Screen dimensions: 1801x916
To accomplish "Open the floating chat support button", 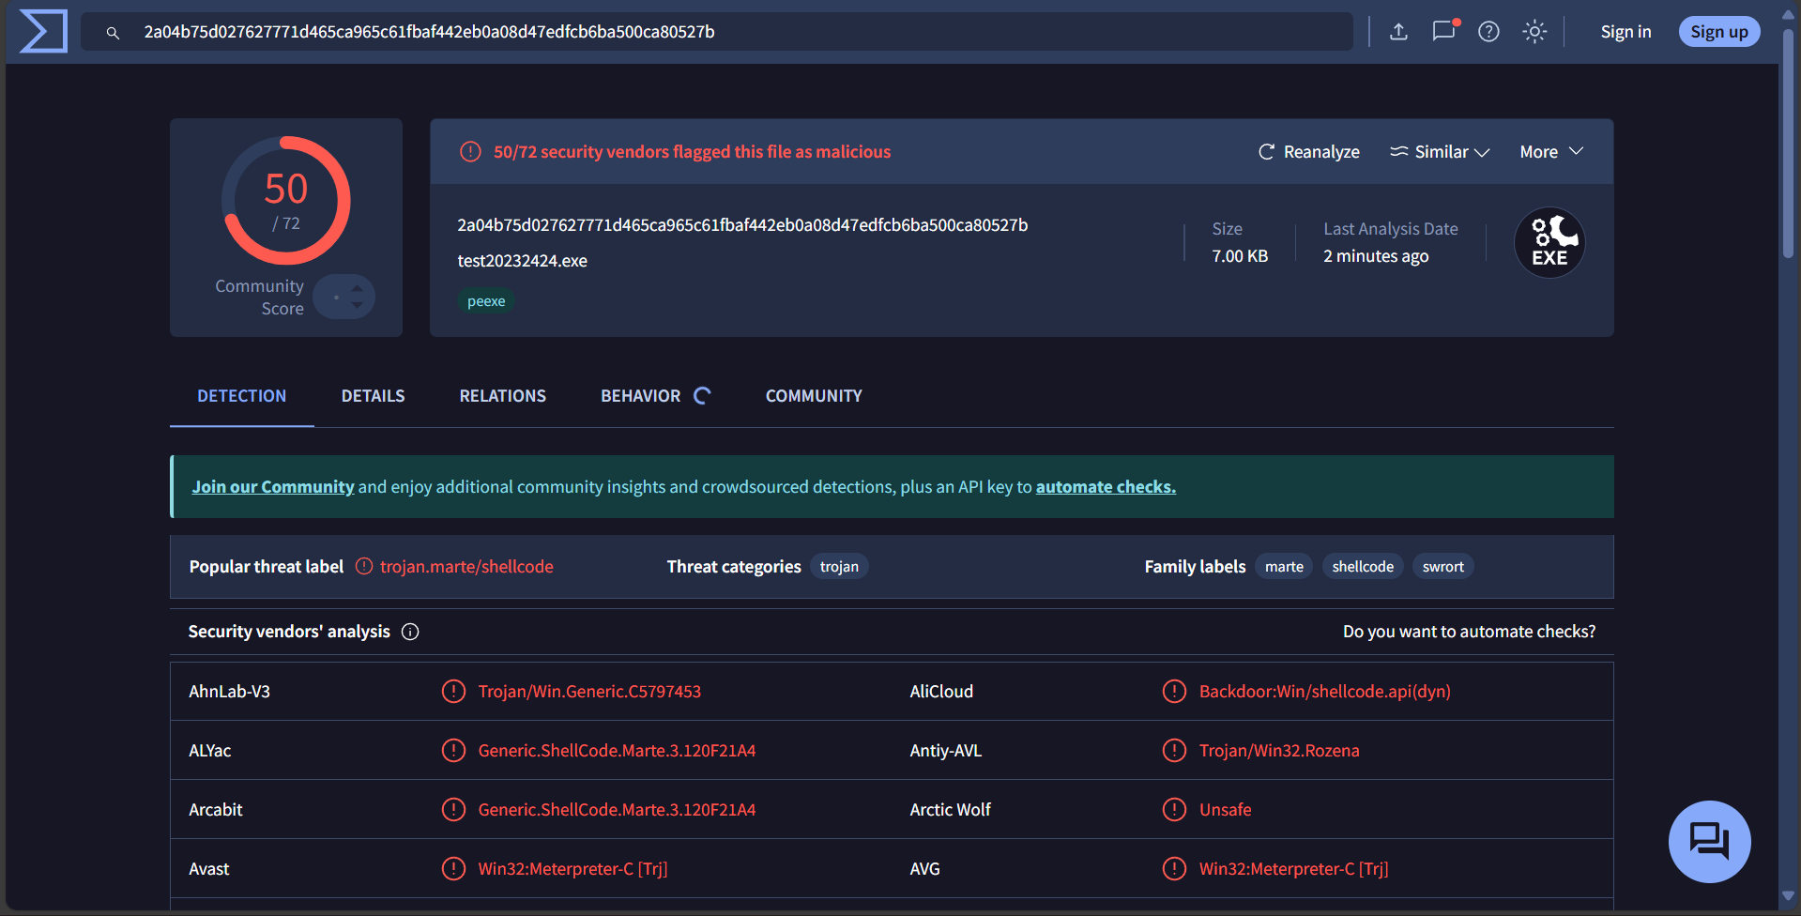I will (x=1709, y=841).
